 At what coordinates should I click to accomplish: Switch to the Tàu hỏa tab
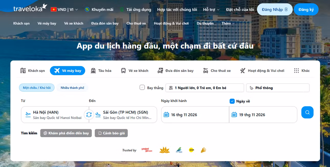coord(101,71)
